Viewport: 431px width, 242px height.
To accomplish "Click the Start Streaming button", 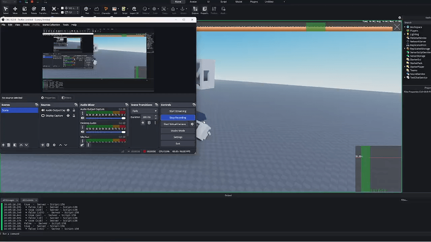I will click(178, 111).
